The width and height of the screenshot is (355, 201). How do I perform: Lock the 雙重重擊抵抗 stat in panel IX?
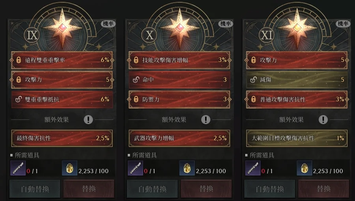18,99
